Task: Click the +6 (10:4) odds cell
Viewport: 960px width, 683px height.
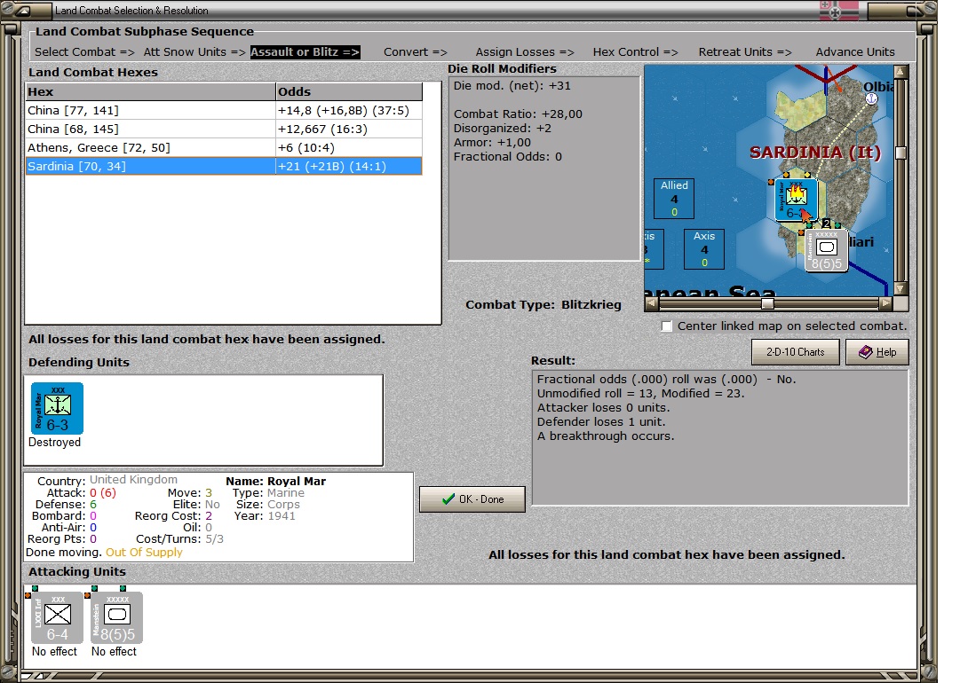Action: point(349,147)
